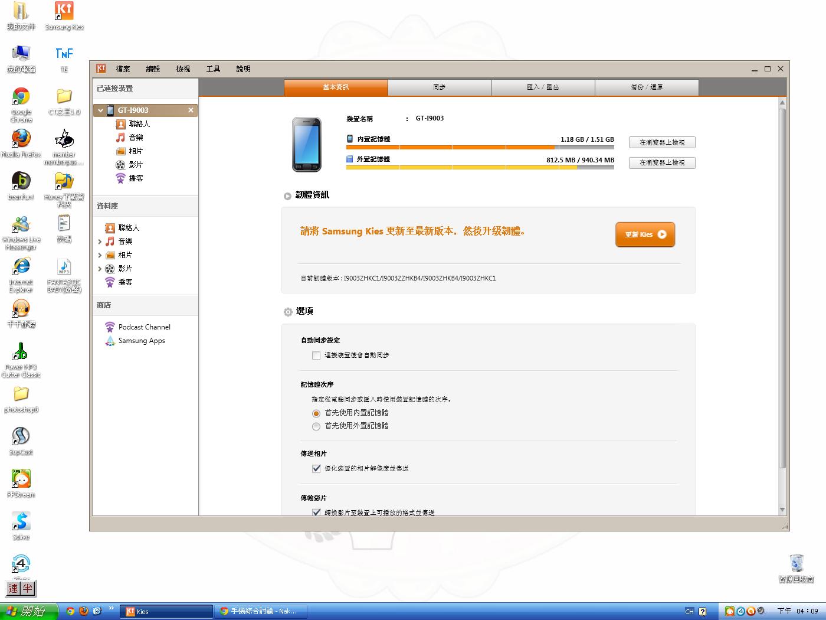Expand library Videos tree node
This screenshot has height=620, width=826.
point(100,269)
